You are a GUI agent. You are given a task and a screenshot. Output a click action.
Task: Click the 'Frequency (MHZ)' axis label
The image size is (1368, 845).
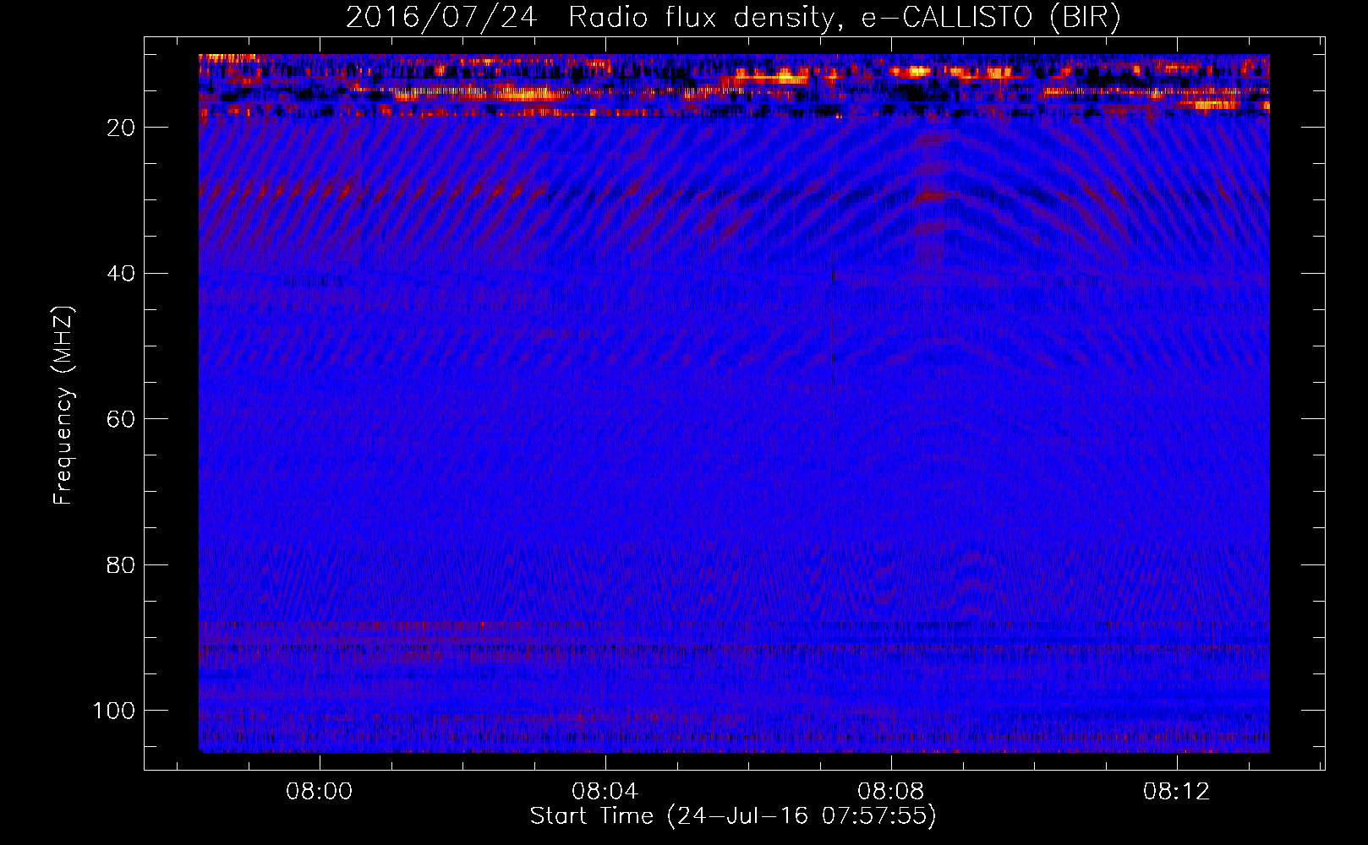(63, 405)
